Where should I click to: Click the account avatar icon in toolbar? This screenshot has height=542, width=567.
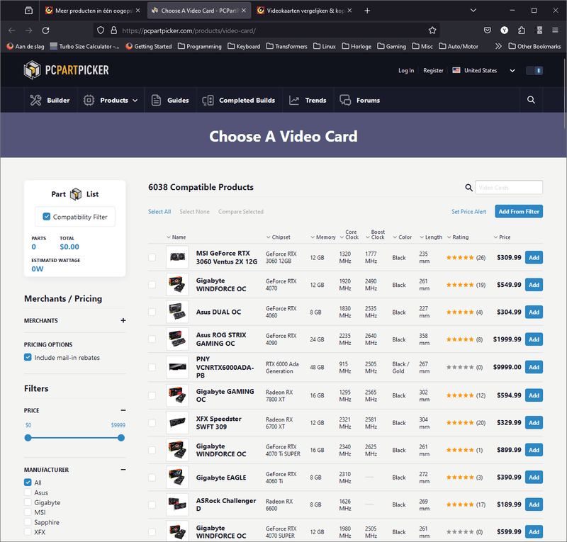point(504,30)
